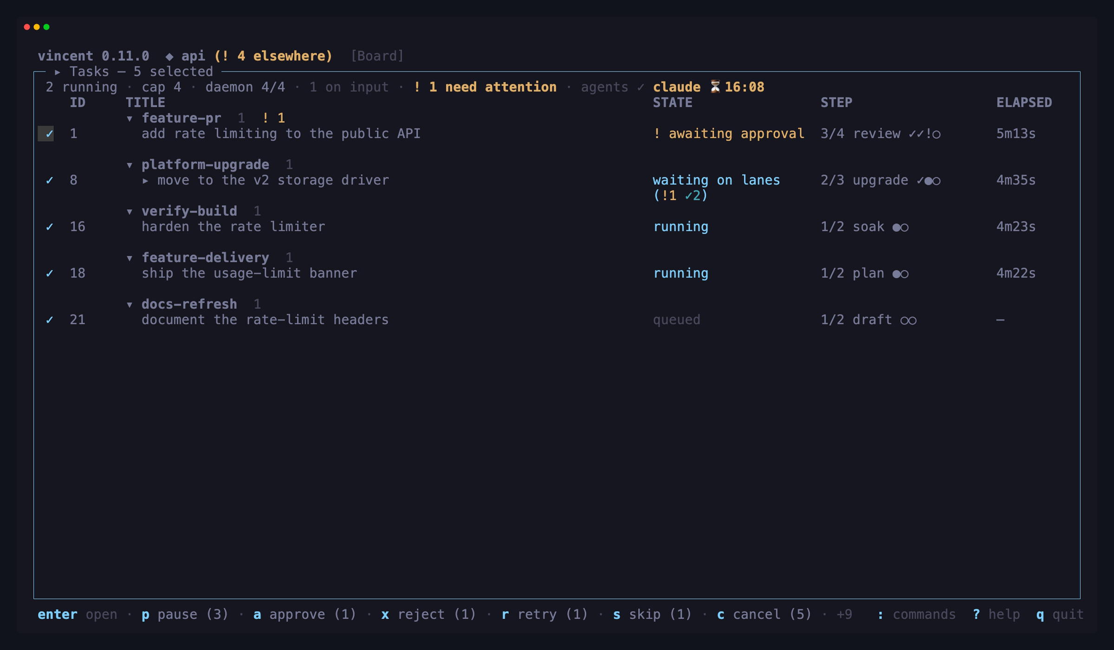
Task: Select row 'document the rate-limit headers'
Action: (557, 320)
